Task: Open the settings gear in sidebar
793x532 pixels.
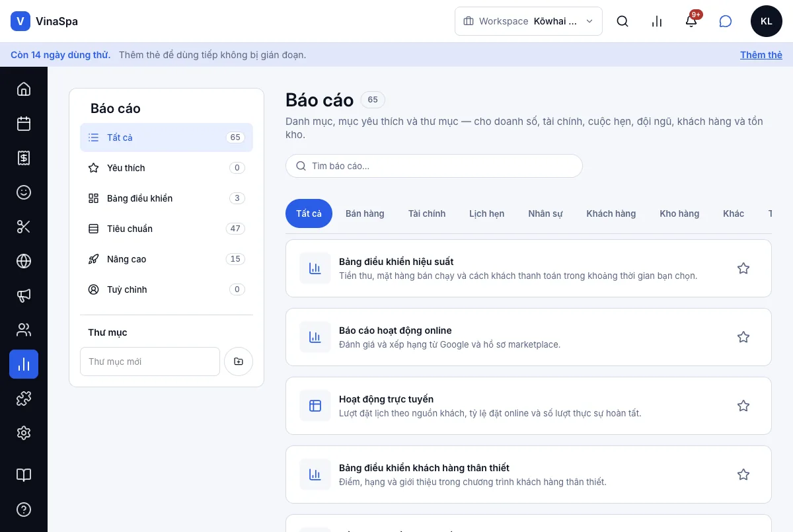Action: point(24,432)
